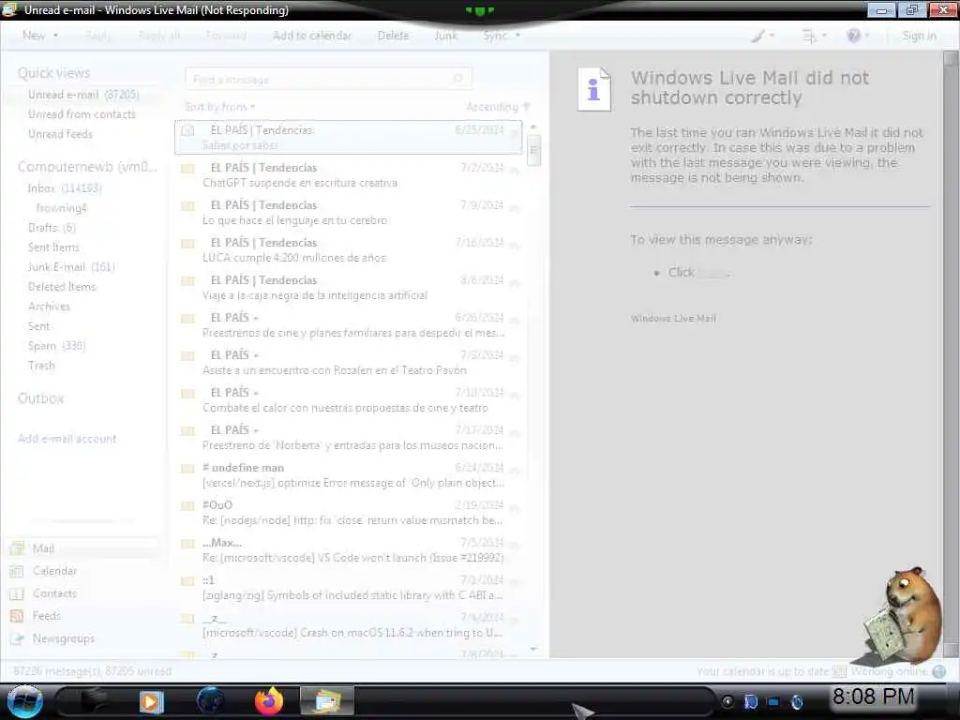Open the Sync dropdown arrow
960x720 pixels.
517,36
